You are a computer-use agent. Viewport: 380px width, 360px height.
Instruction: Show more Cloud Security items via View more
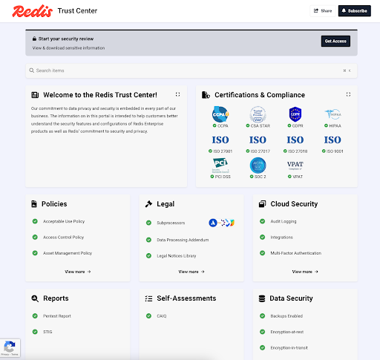(305, 272)
